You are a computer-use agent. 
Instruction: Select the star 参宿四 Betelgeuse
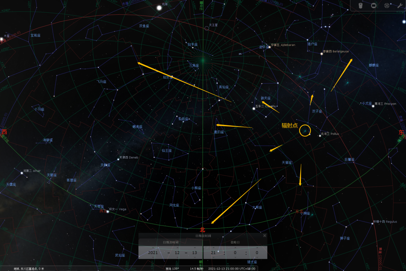pos(321,54)
